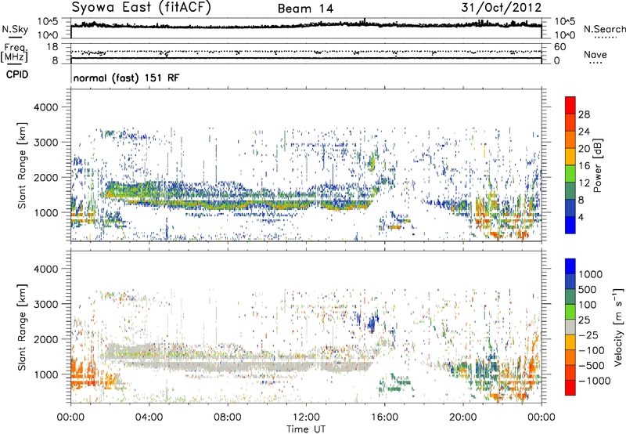Click velocity panel '1000' range tick
The image size is (626, 434).
(x=45, y=374)
